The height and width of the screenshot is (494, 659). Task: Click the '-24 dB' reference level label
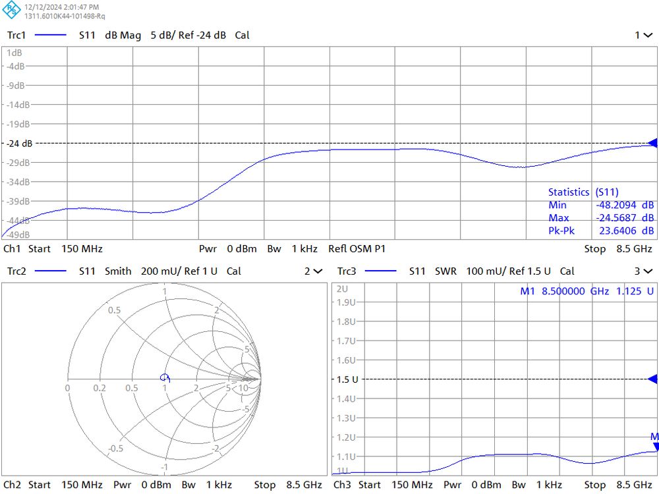19,143
